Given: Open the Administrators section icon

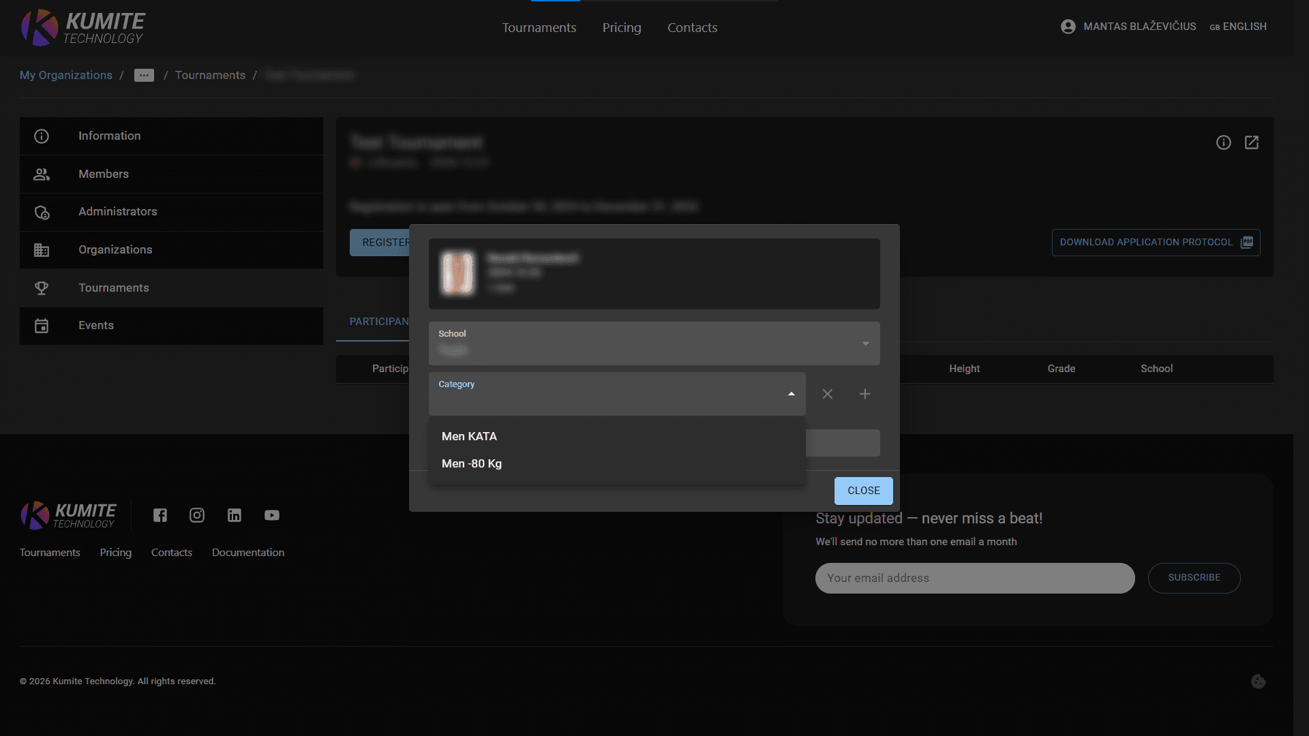Looking at the screenshot, I should pyautogui.click(x=42, y=212).
